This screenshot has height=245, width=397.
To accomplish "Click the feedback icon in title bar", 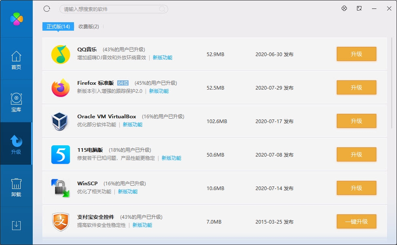I will (359, 8).
